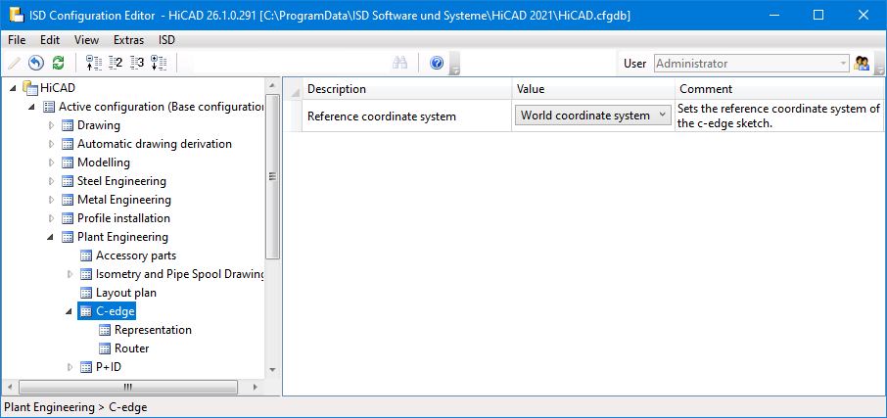Select the Accessory parts tree item
This screenshot has width=887, height=418.
[x=136, y=255]
